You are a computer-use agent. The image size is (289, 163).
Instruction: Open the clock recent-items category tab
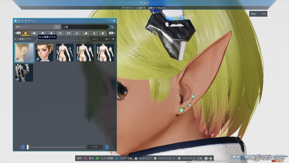(x=103, y=33)
